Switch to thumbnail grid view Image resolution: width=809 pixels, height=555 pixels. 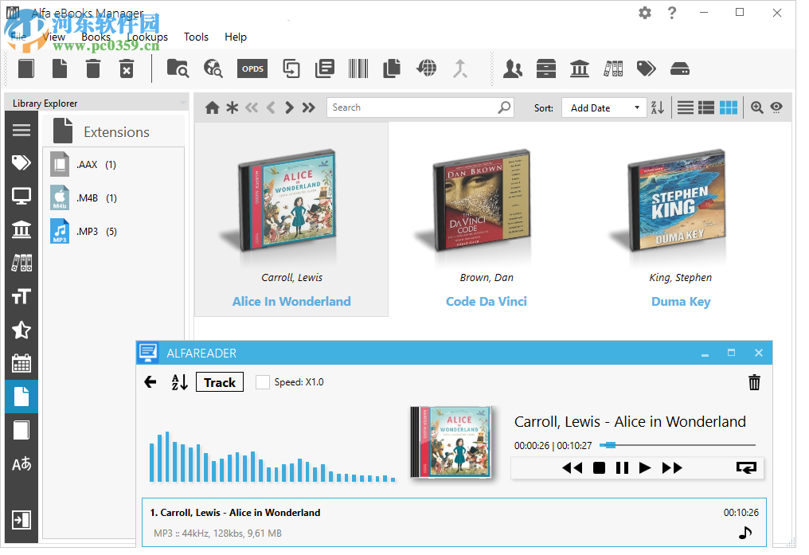click(728, 107)
